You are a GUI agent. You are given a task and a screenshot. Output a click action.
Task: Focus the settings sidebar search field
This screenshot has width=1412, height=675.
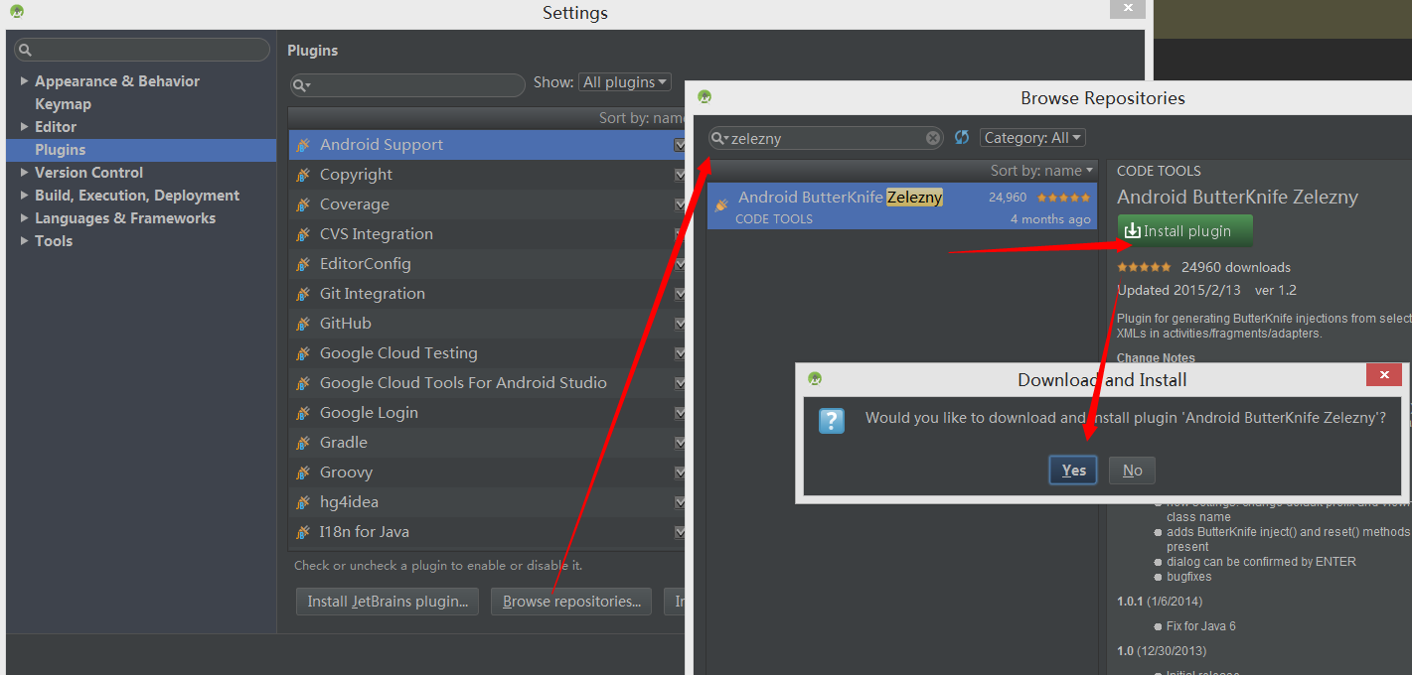(x=142, y=50)
